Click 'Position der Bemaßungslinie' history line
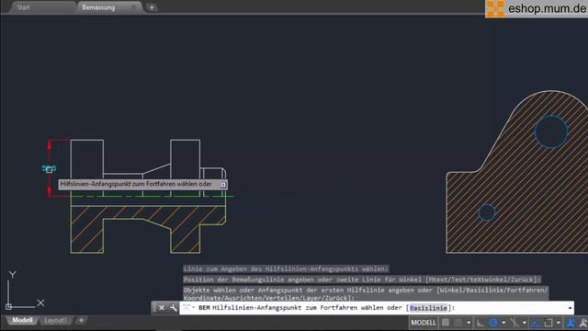The width and height of the screenshot is (588, 331). (362, 280)
